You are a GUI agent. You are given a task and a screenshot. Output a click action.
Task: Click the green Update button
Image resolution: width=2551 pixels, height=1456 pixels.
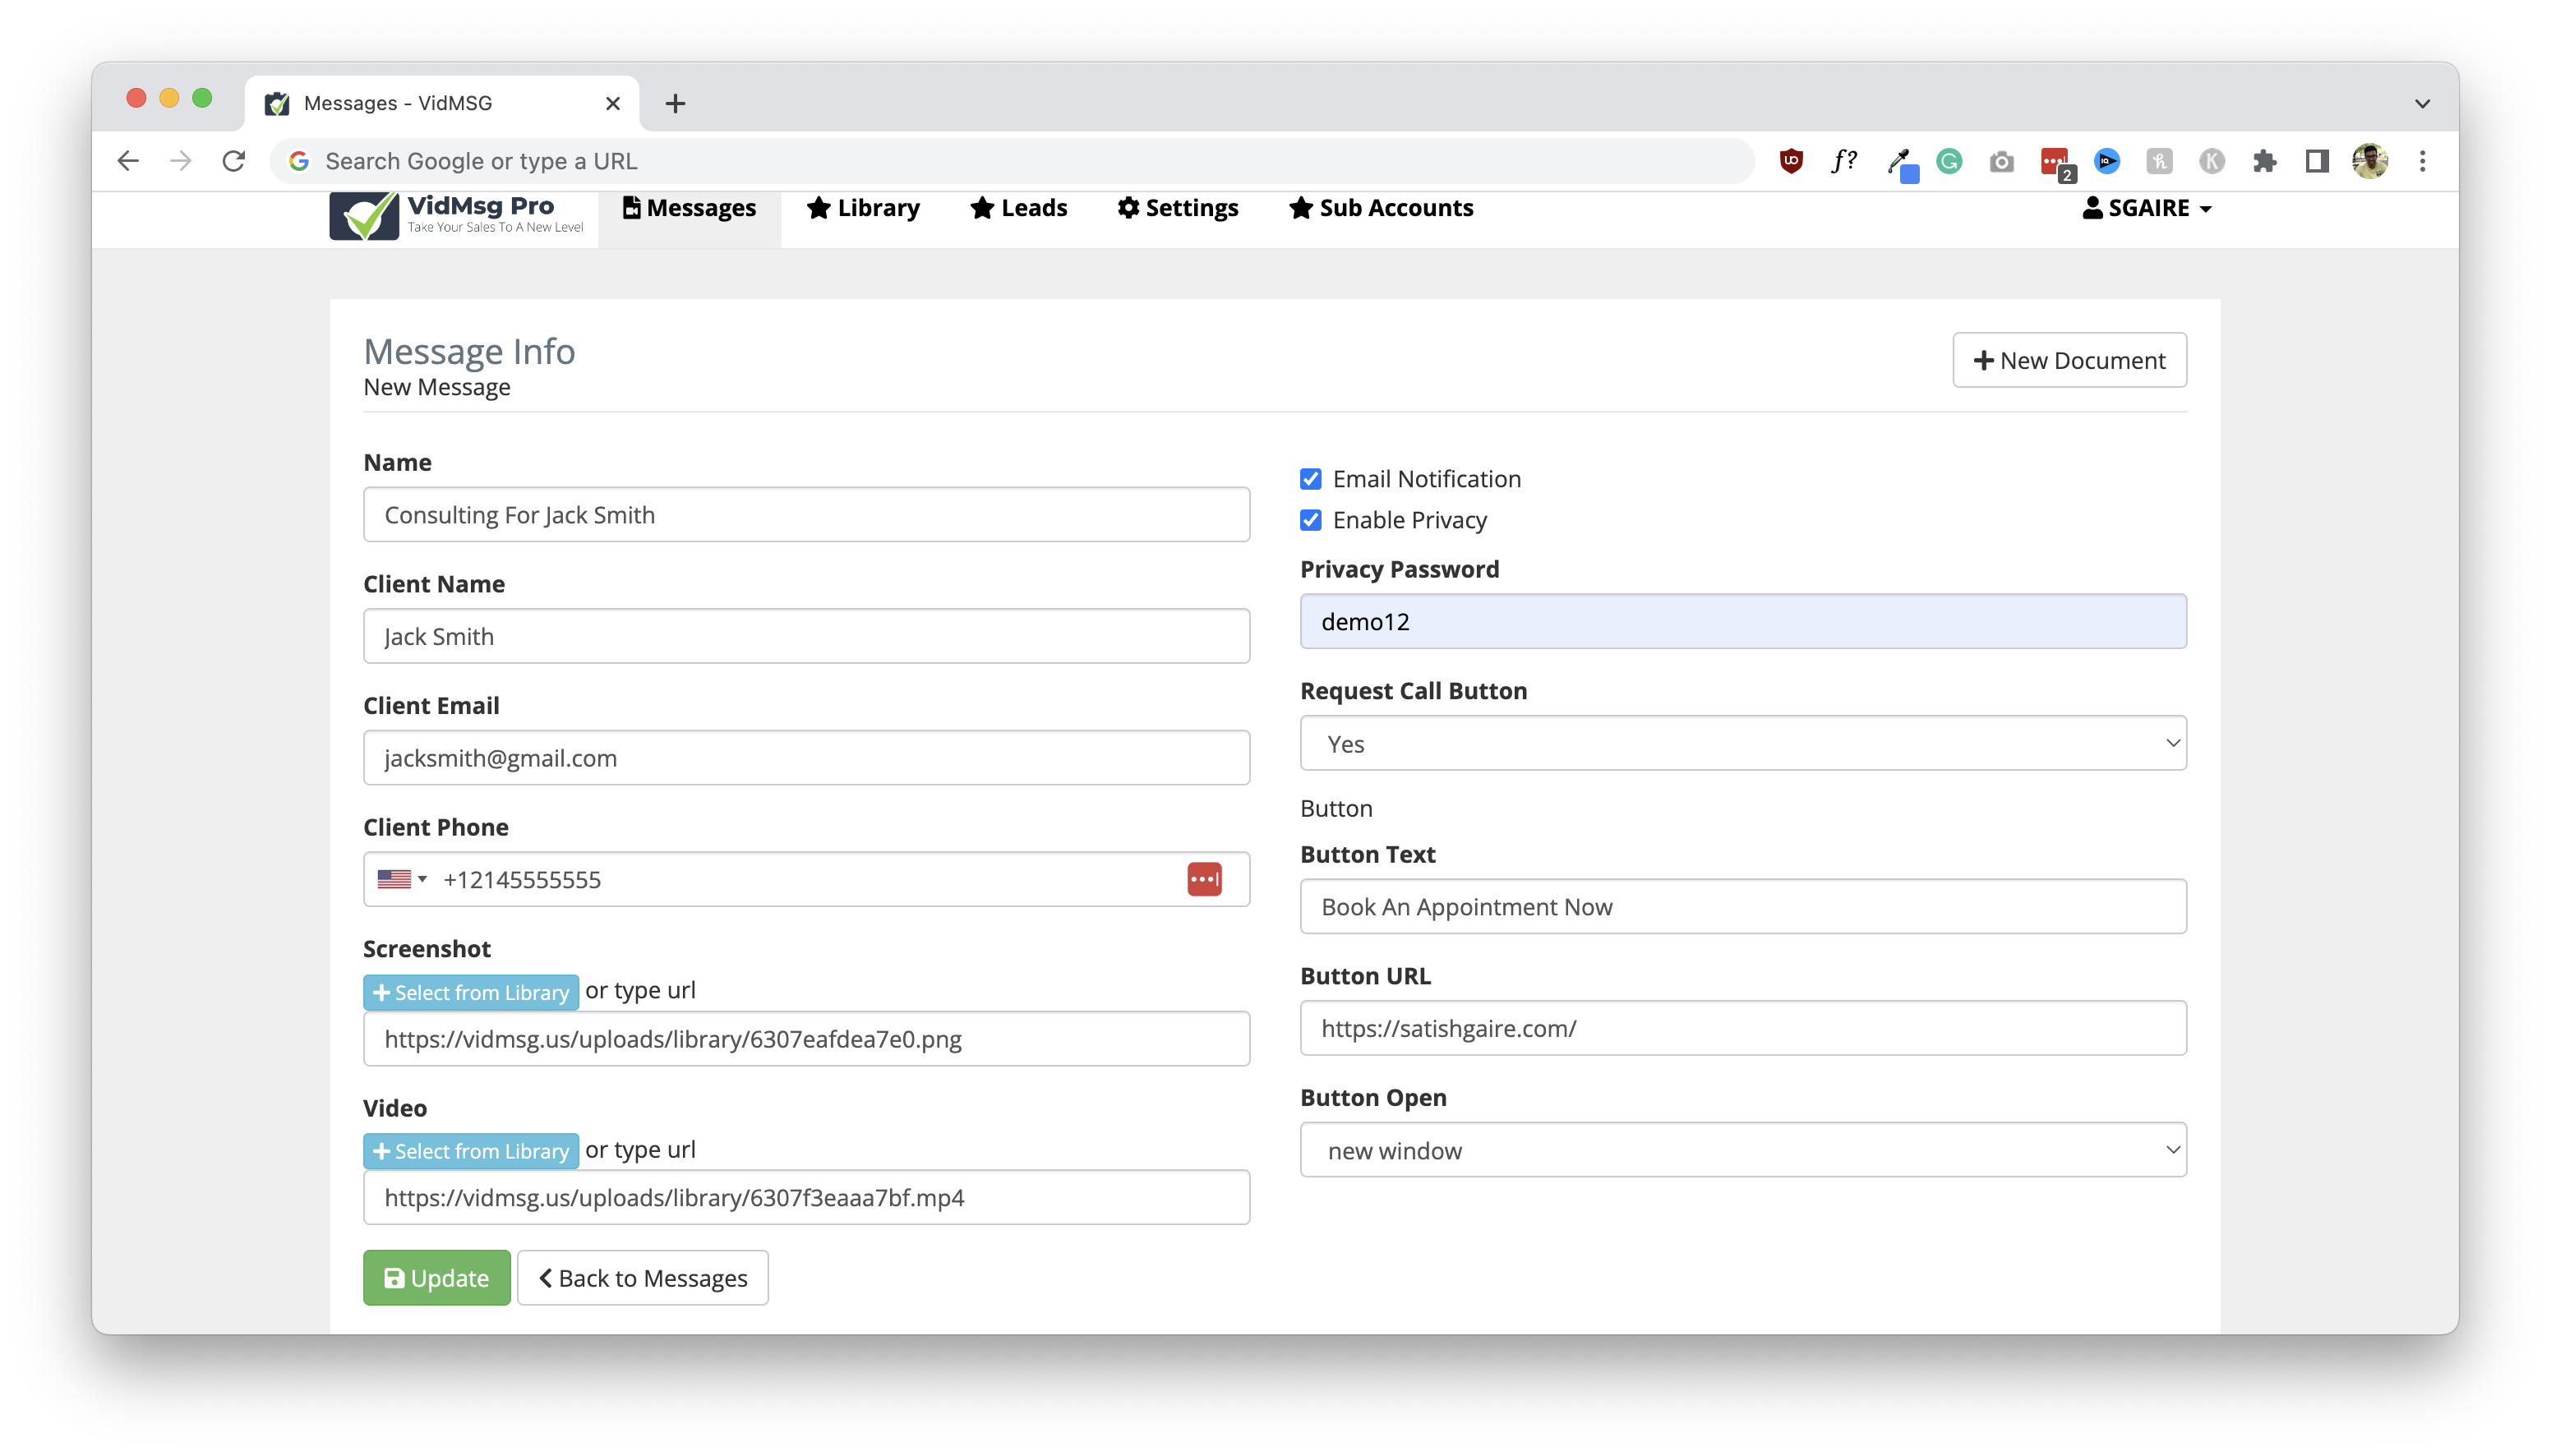[437, 1278]
